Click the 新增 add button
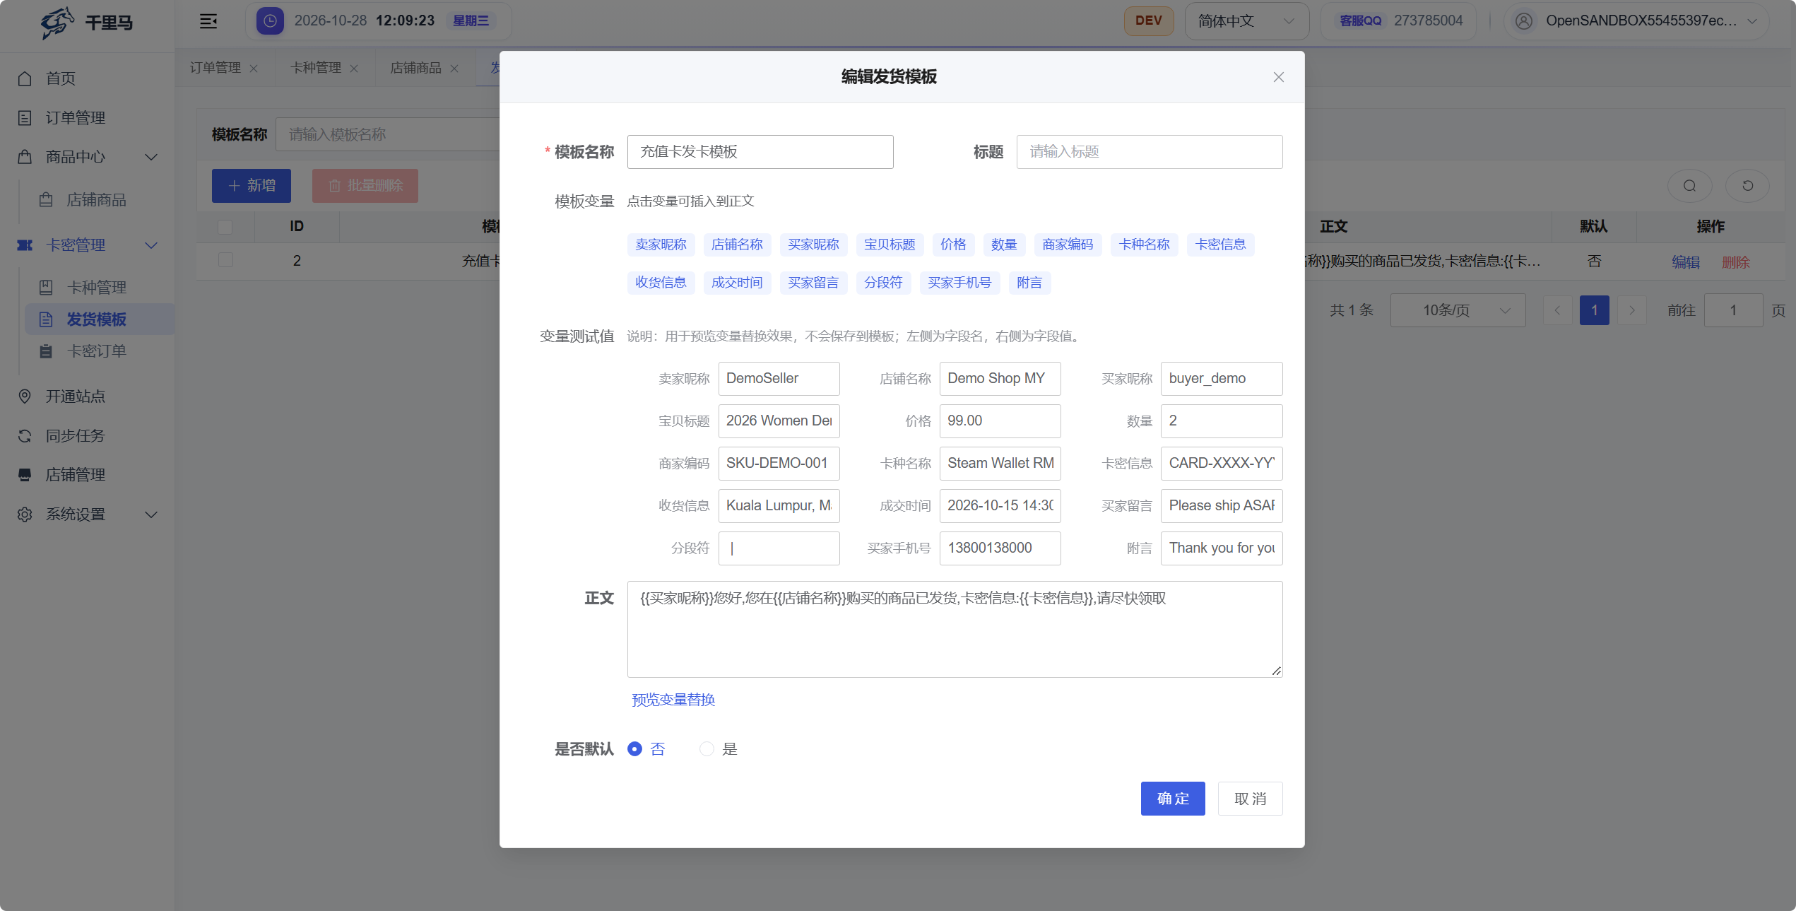1796x911 pixels. click(252, 186)
